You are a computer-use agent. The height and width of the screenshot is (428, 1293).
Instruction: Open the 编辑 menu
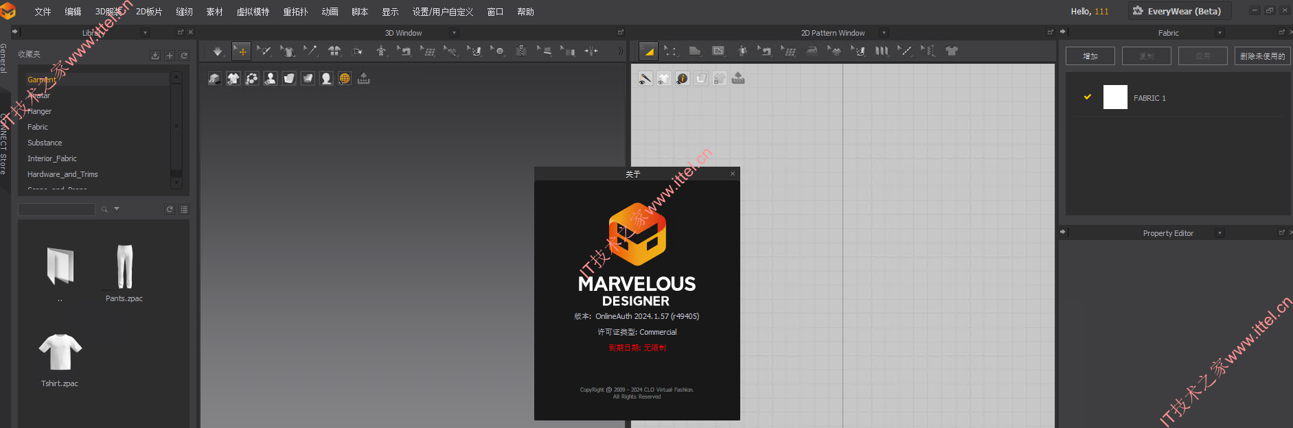(x=73, y=12)
